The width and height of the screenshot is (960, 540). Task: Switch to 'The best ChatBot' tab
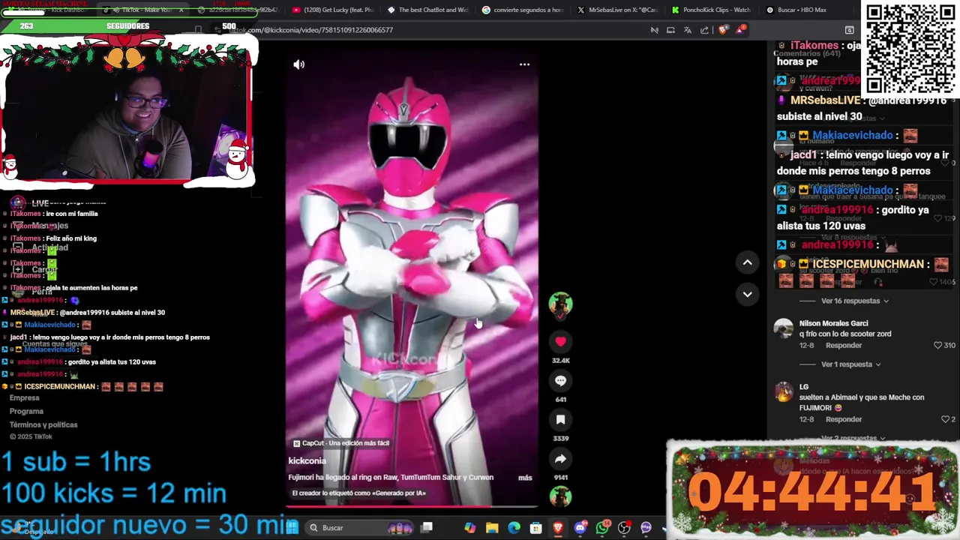pos(427,10)
